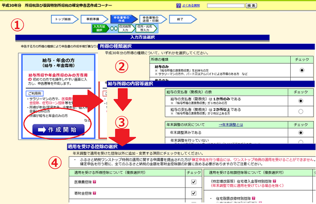316x204 pixels.
Task: Click 医療費控除 label text
Action: 83,182
